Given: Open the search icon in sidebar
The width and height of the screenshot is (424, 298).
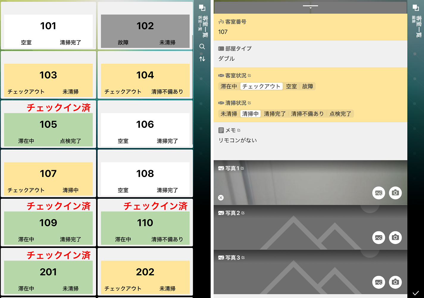Looking at the screenshot, I should pos(202,46).
